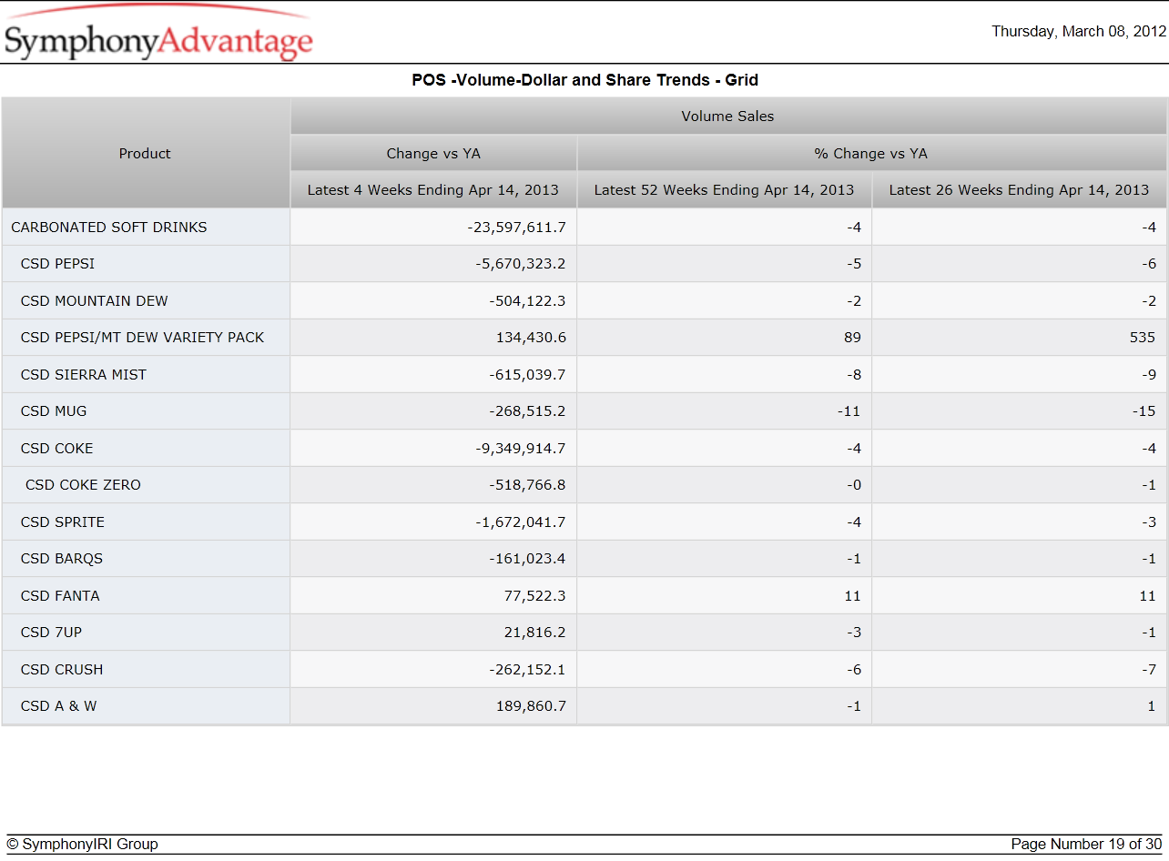The width and height of the screenshot is (1169, 861).
Task: Click the SymphonyAdvantage logo
Action: click(158, 34)
